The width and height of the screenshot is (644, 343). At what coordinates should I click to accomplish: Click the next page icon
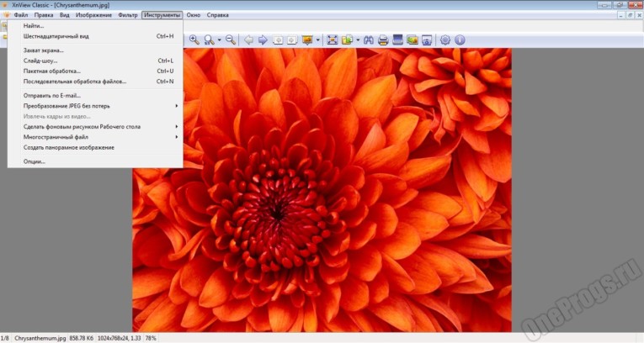(292, 40)
